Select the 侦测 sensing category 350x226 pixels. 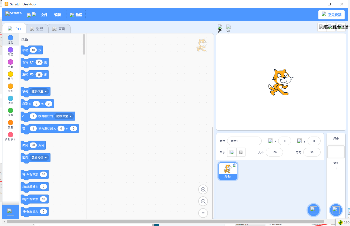[x=10, y=100]
